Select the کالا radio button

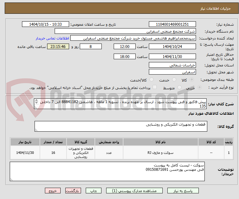tap(192, 79)
